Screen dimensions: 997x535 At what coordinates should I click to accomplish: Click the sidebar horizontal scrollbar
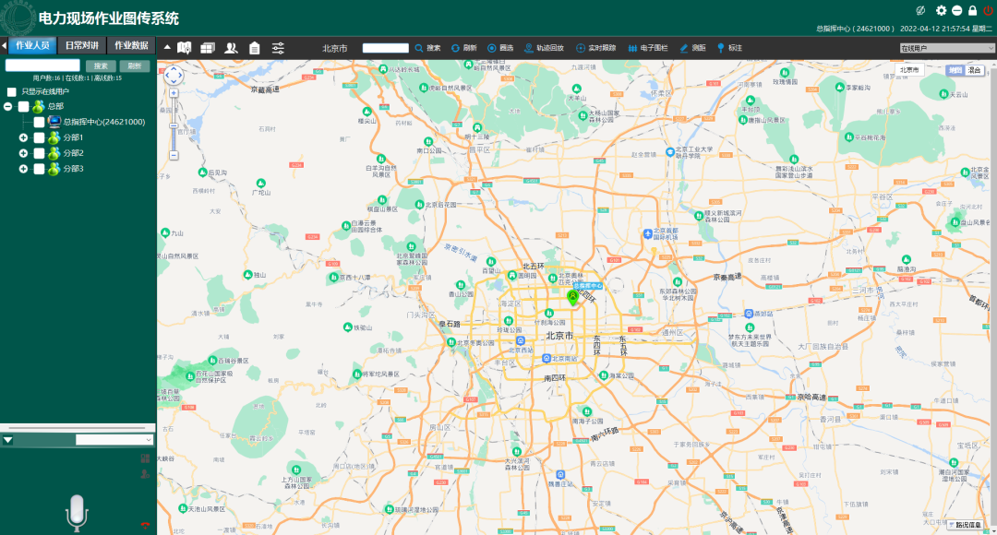tap(78, 428)
